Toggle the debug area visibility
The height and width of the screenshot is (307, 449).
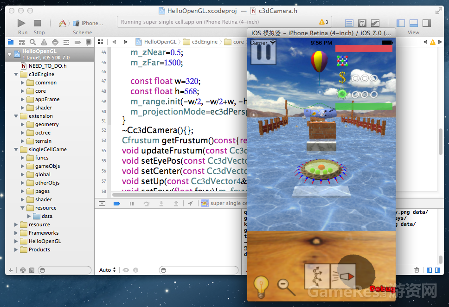tap(413, 23)
